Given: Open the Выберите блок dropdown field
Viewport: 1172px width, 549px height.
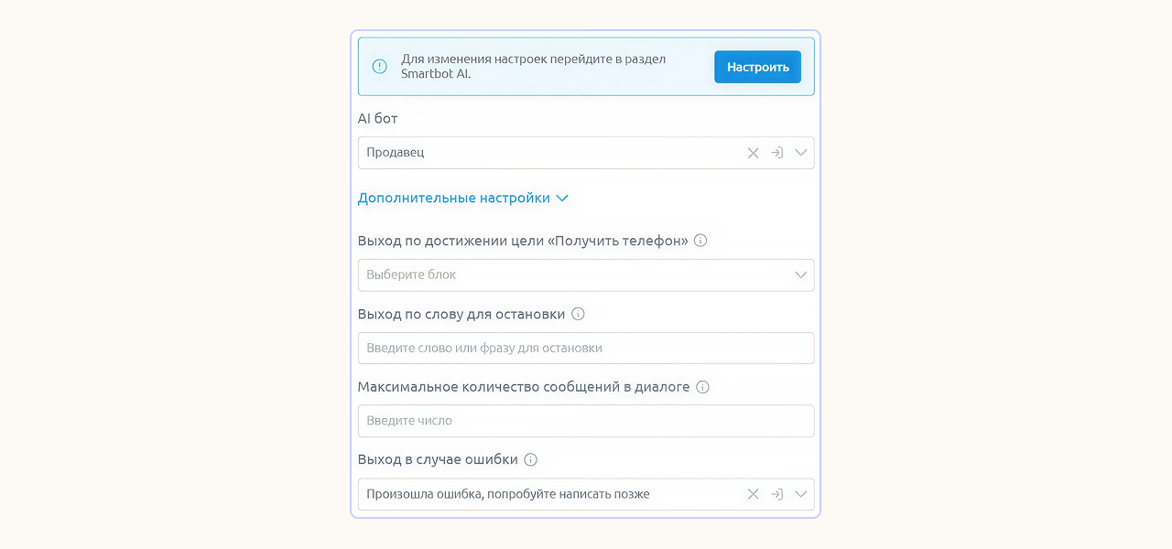Looking at the screenshot, I should [568, 274].
